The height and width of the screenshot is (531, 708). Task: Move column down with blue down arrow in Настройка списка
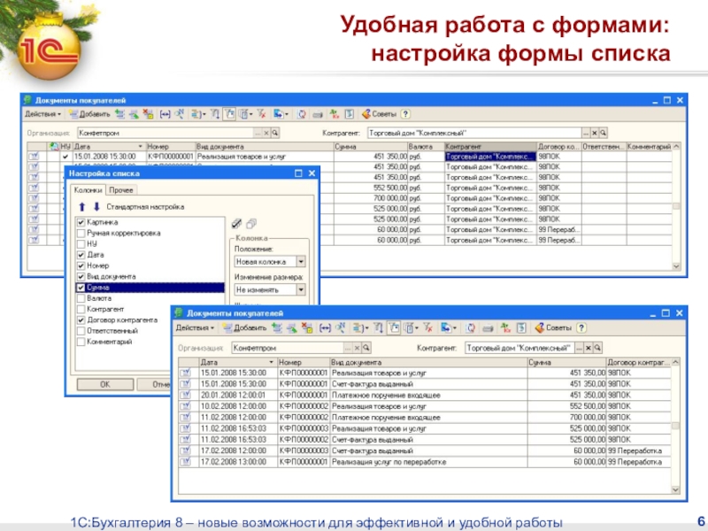pos(96,207)
